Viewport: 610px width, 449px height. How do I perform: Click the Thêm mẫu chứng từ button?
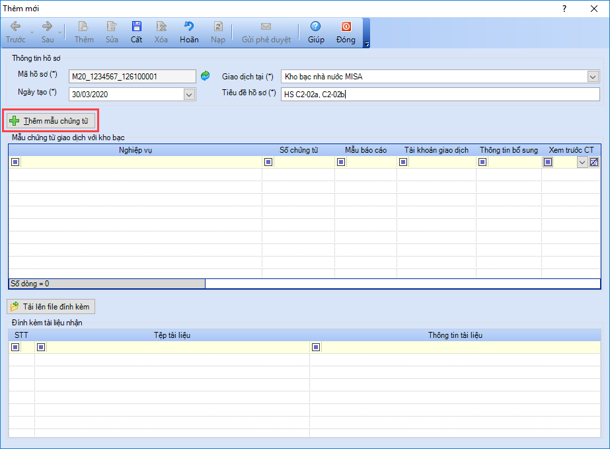point(51,121)
